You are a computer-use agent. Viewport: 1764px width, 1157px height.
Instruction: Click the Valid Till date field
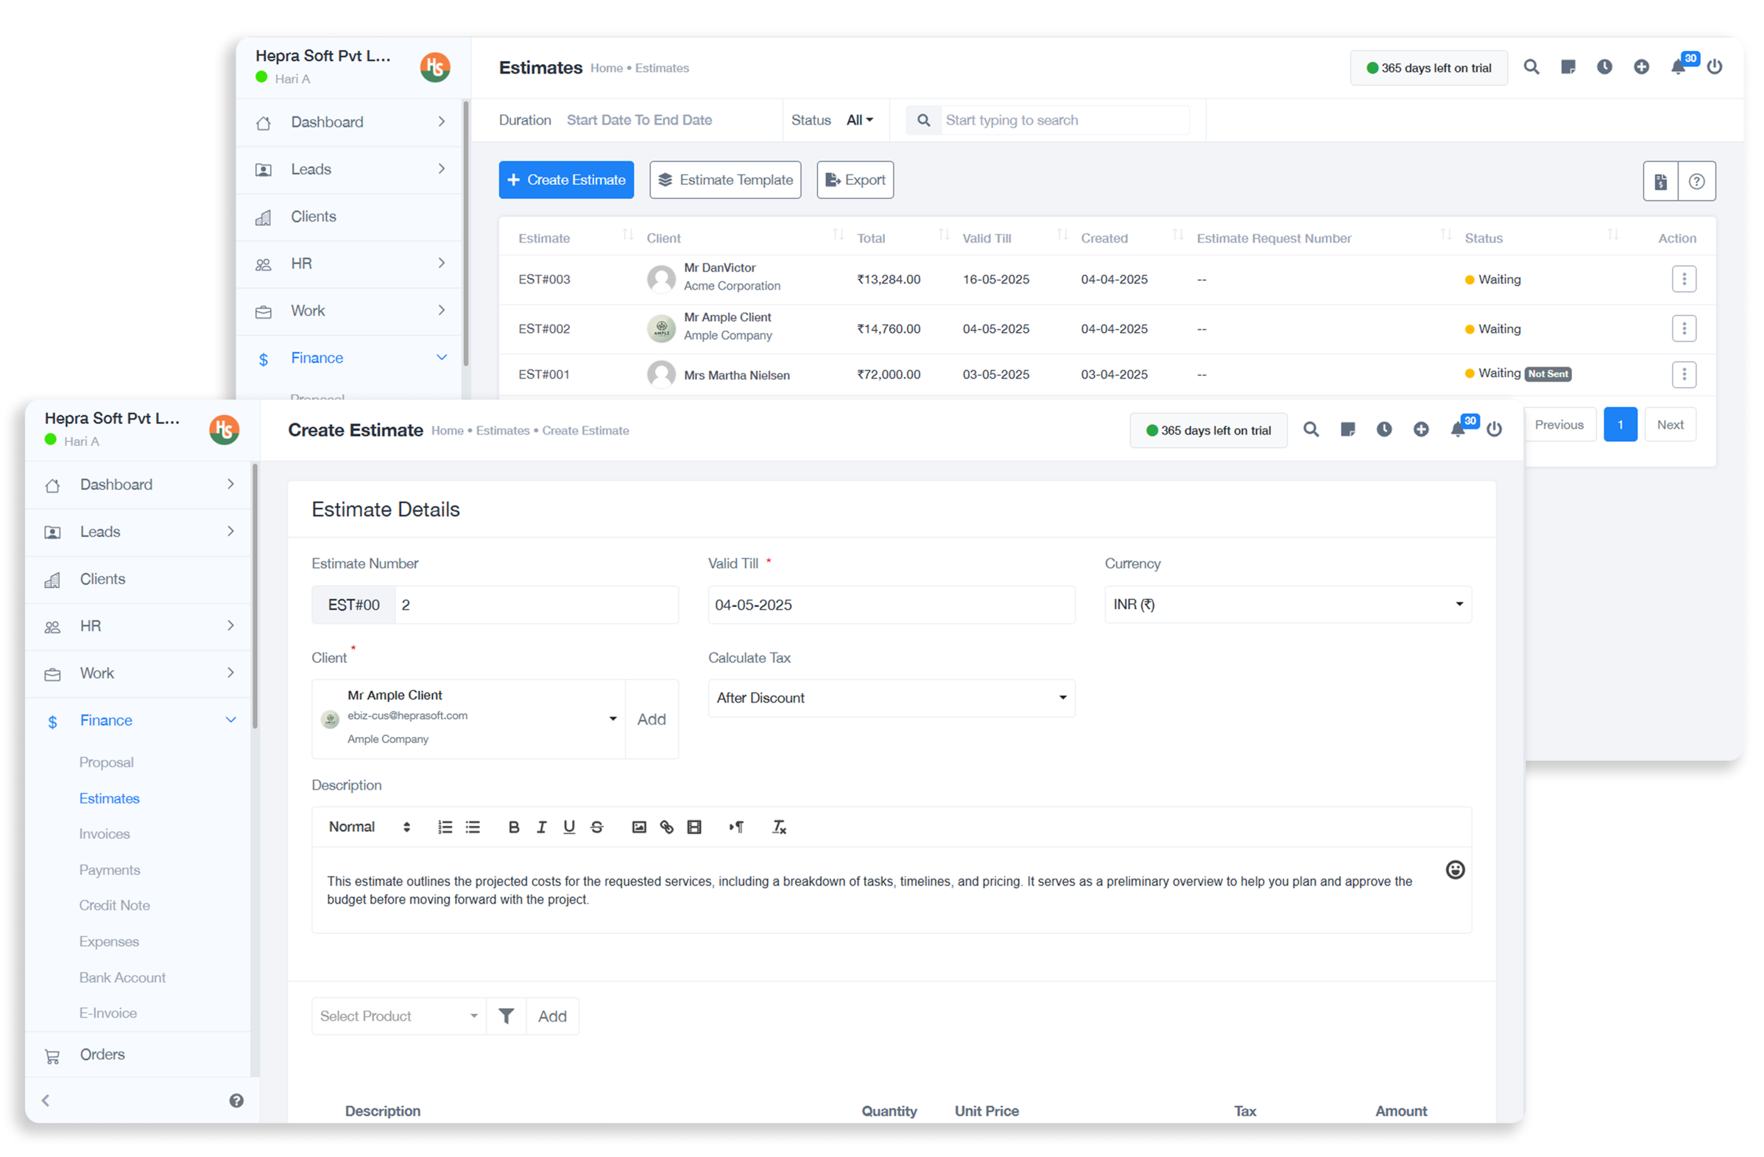pyautogui.click(x=891, y=605)
